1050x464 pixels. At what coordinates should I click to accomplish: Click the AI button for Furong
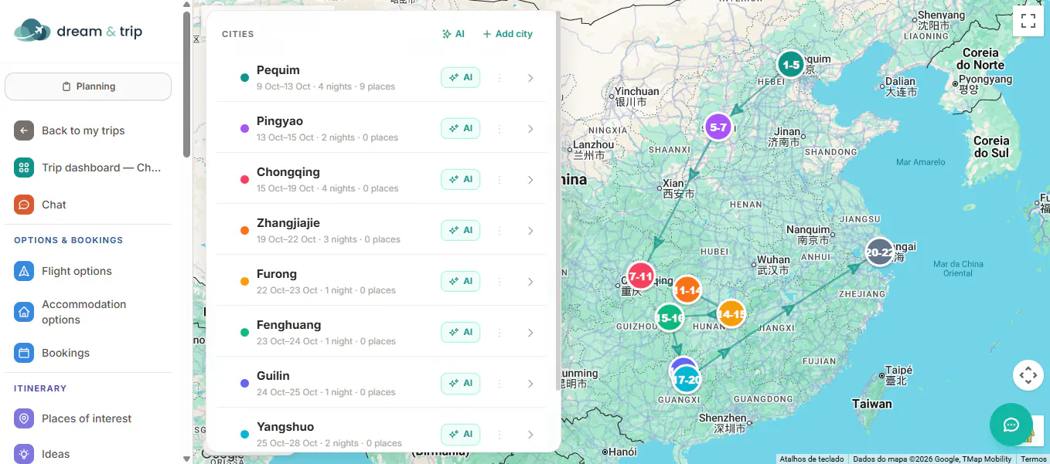[x=461, y=281]
